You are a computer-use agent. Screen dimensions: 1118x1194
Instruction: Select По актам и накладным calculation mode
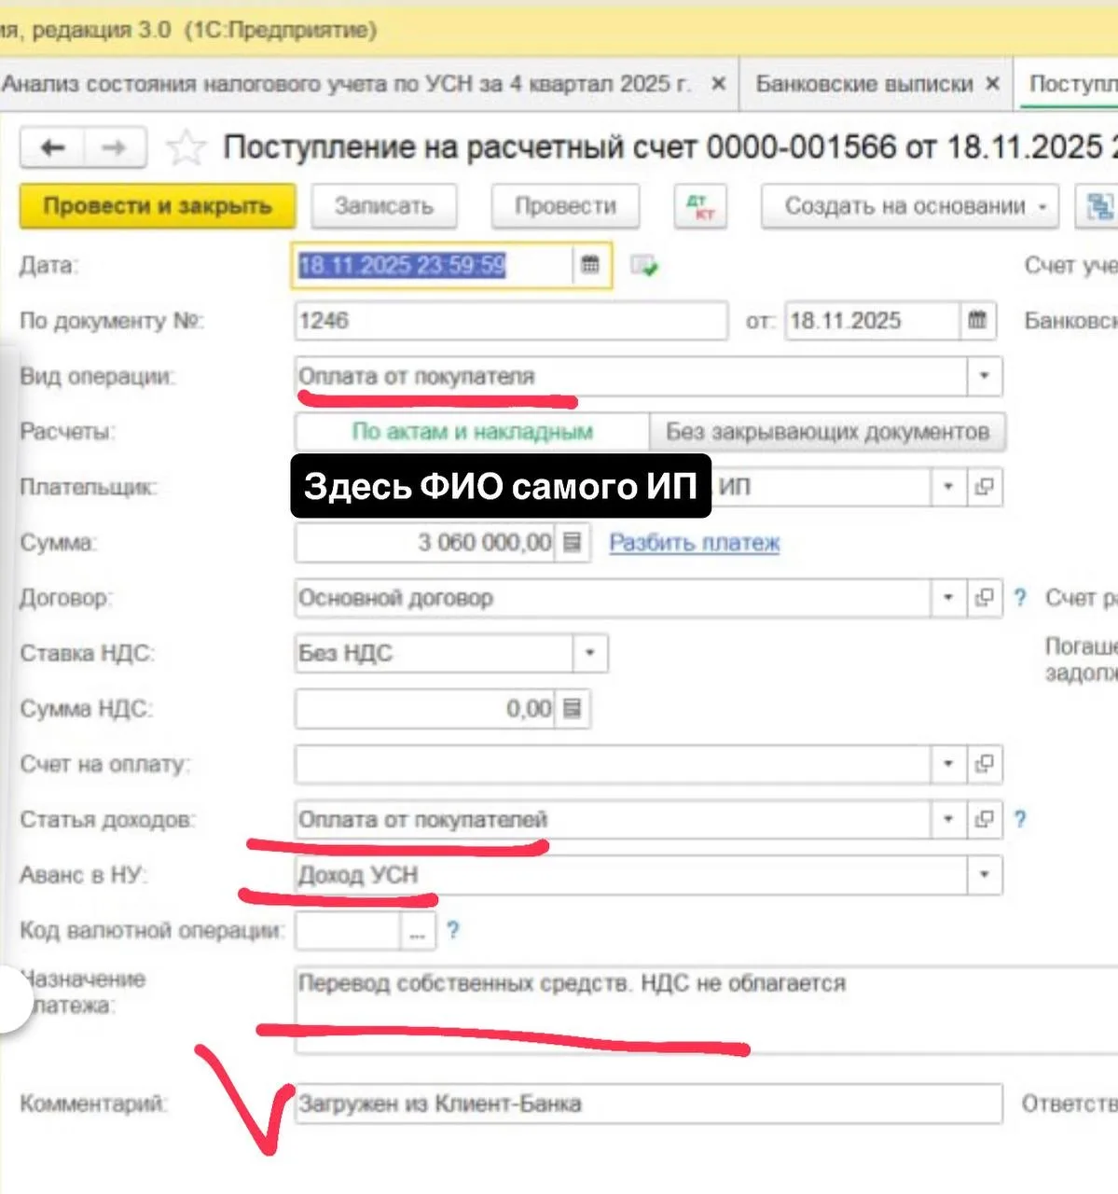tap(472, 432)
